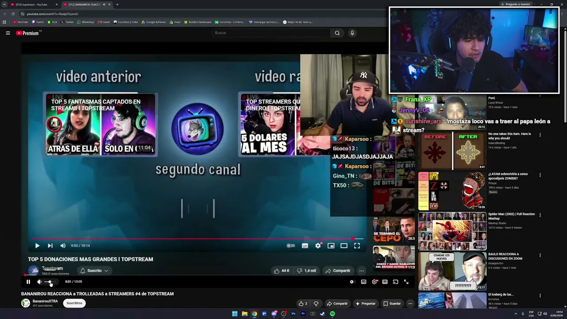Viewport: 567px width, 319px height.
Task: Share video via Compartir button
Action: click(x=337, y=303)
